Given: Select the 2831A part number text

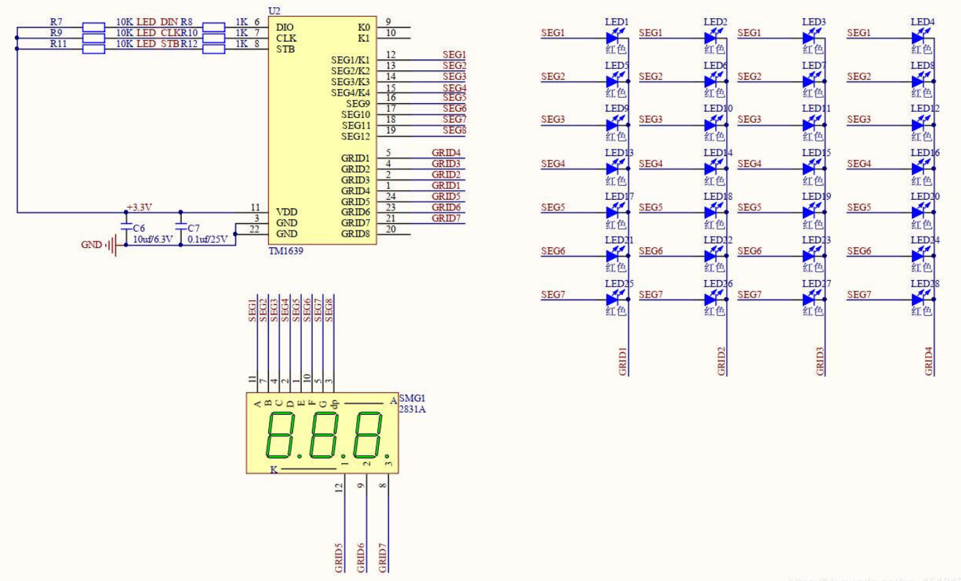Looking at the screenshot, I should [412, 409].
